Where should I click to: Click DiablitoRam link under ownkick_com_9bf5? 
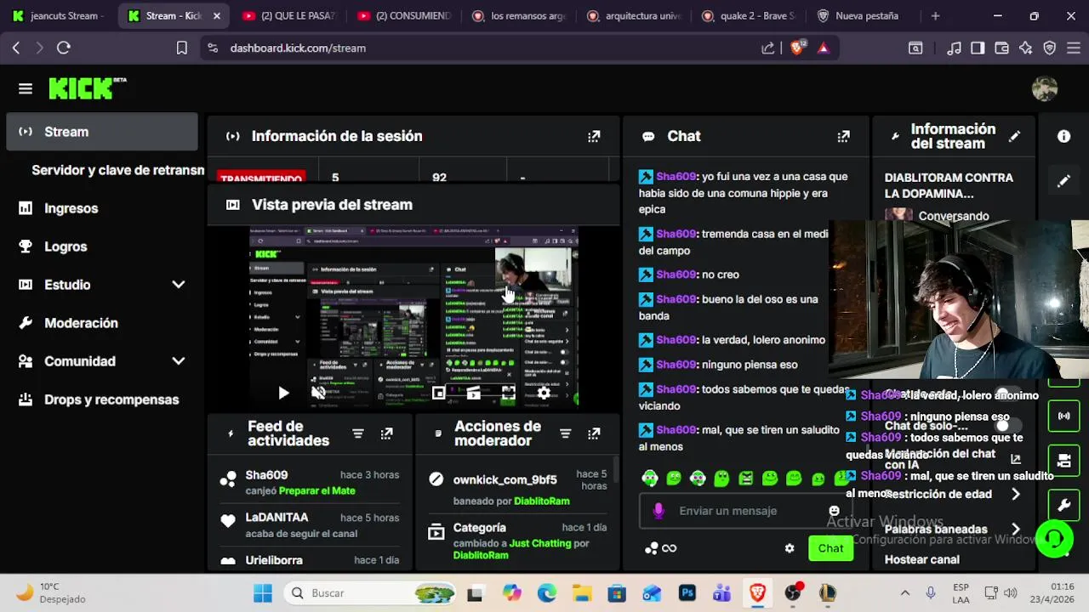coord(542,501)
